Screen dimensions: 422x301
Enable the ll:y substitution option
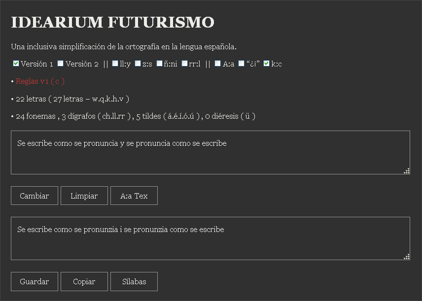(116, 63)
